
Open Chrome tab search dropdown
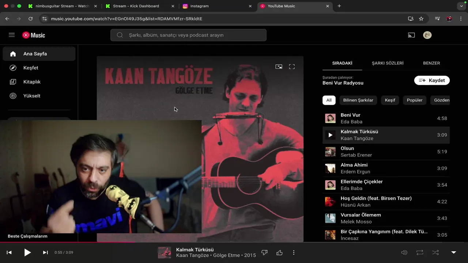(461, 6)
